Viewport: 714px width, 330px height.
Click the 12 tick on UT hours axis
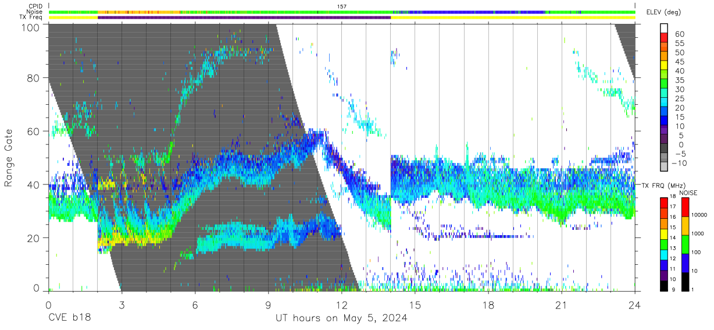(341, 305)
